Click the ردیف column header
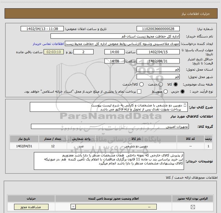 [208, 139]
